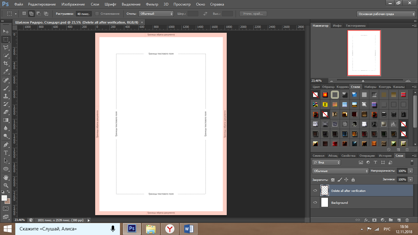Select the Horizontal Type tool
Image resolution: width=418 pixels, height=235 pixels.
(6, 152)
